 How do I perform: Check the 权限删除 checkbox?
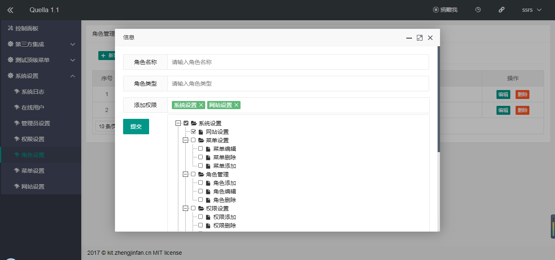pos(200,225)
